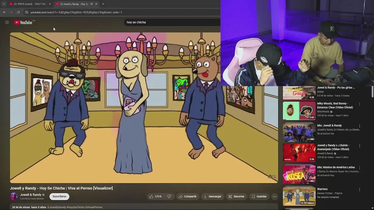Go to the YouTube home logo

(23, 22)
